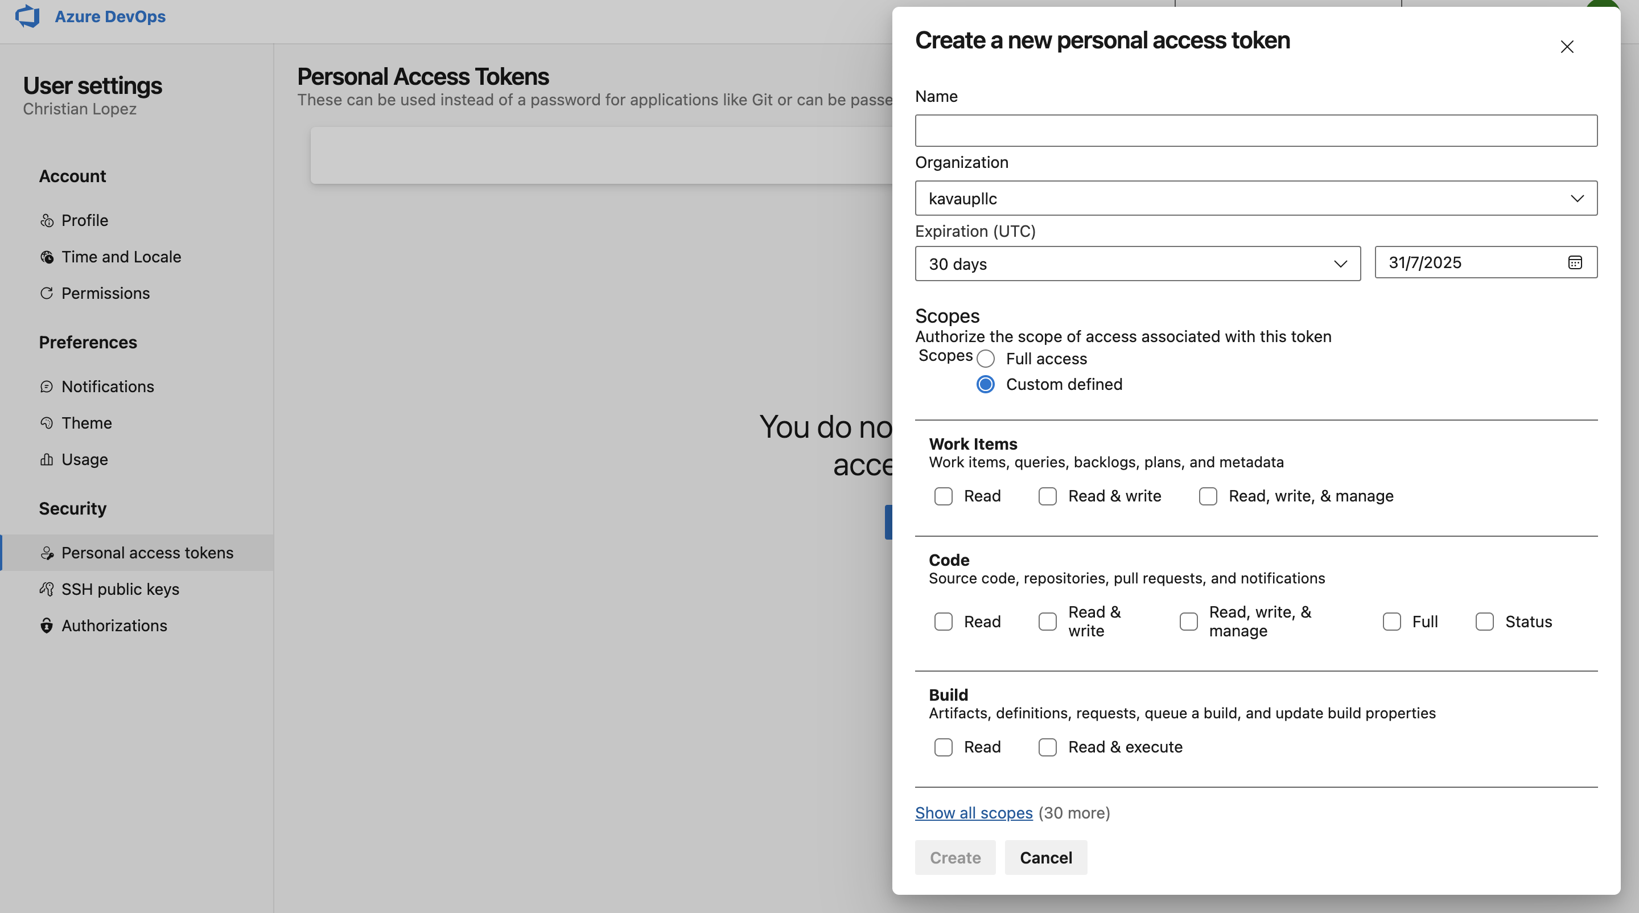Check Work Items Read & write checkbox

tap(1047, 496)
